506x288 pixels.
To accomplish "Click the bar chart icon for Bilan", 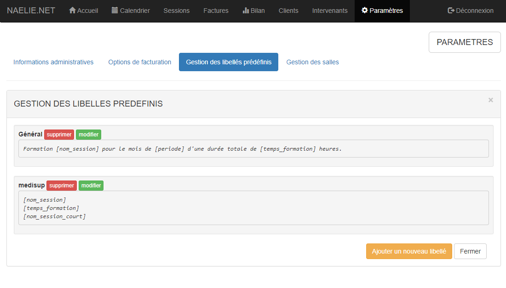I will [246, 11].
